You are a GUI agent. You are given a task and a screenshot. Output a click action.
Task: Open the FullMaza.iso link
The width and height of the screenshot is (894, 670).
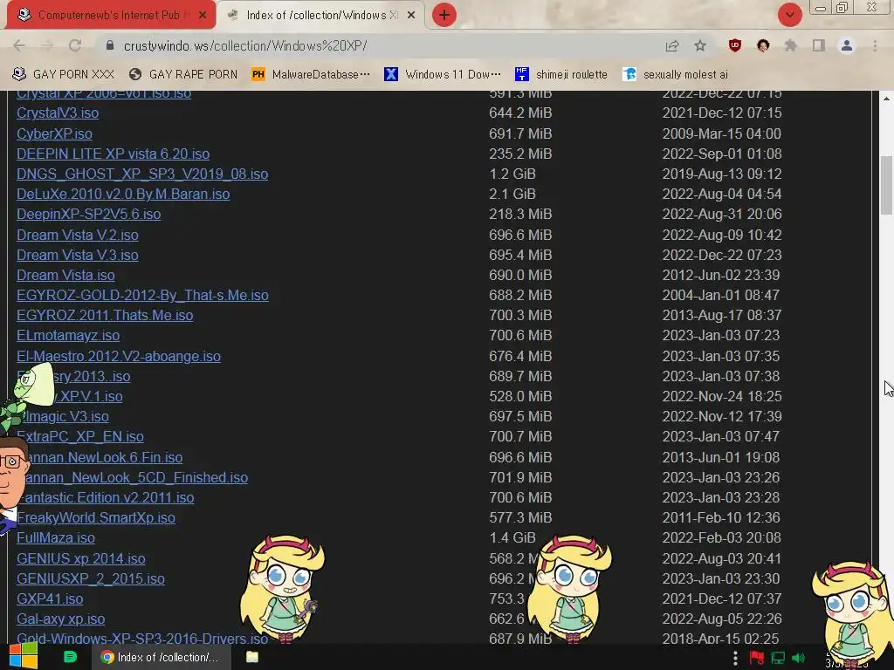coord(56,537)
